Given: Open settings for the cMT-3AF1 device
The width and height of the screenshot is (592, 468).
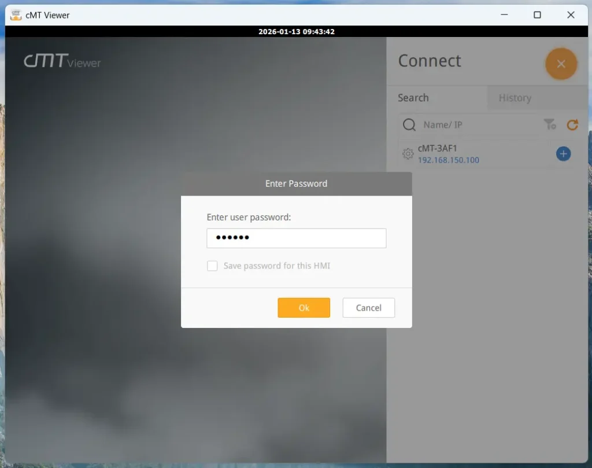Looking at the screenshot, I should click(x=408, y=153).
